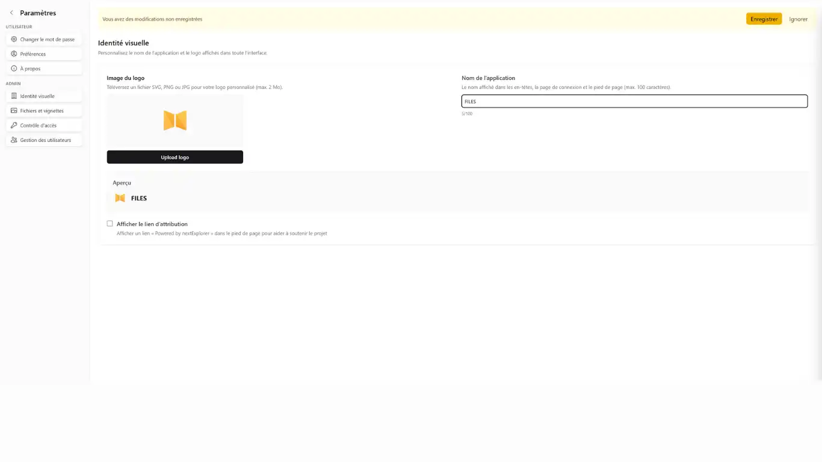Image resolution: width=822 pixels, height=462 pixels.
Task: Click the 'Image du logo' heading
Action: tap(125, 78)
